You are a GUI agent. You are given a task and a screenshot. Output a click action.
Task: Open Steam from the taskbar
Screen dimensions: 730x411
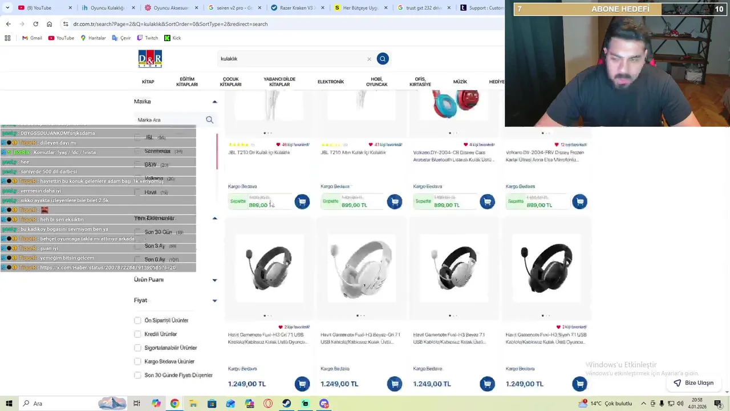pos(286,404)
